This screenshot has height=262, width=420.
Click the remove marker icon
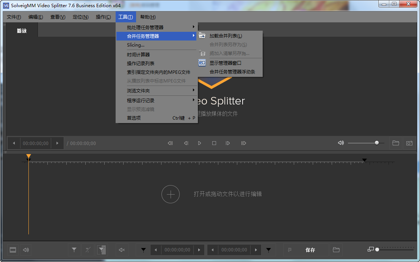[88, 250]
